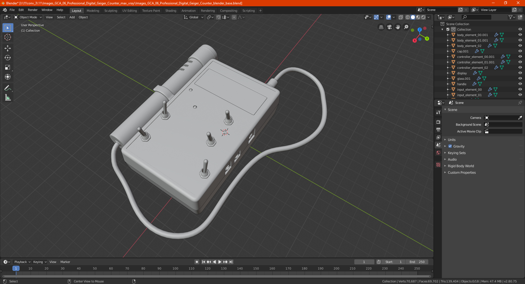Select the Move tool
The height and width of the screenshot is (284, 525).
point(8,48)
